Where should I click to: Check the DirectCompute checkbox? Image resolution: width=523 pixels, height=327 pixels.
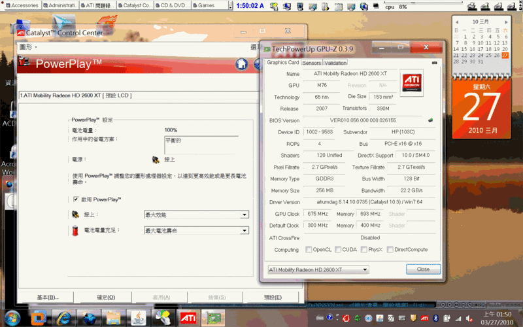point(390,249)
